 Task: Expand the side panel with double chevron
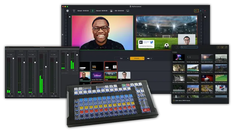62,35
